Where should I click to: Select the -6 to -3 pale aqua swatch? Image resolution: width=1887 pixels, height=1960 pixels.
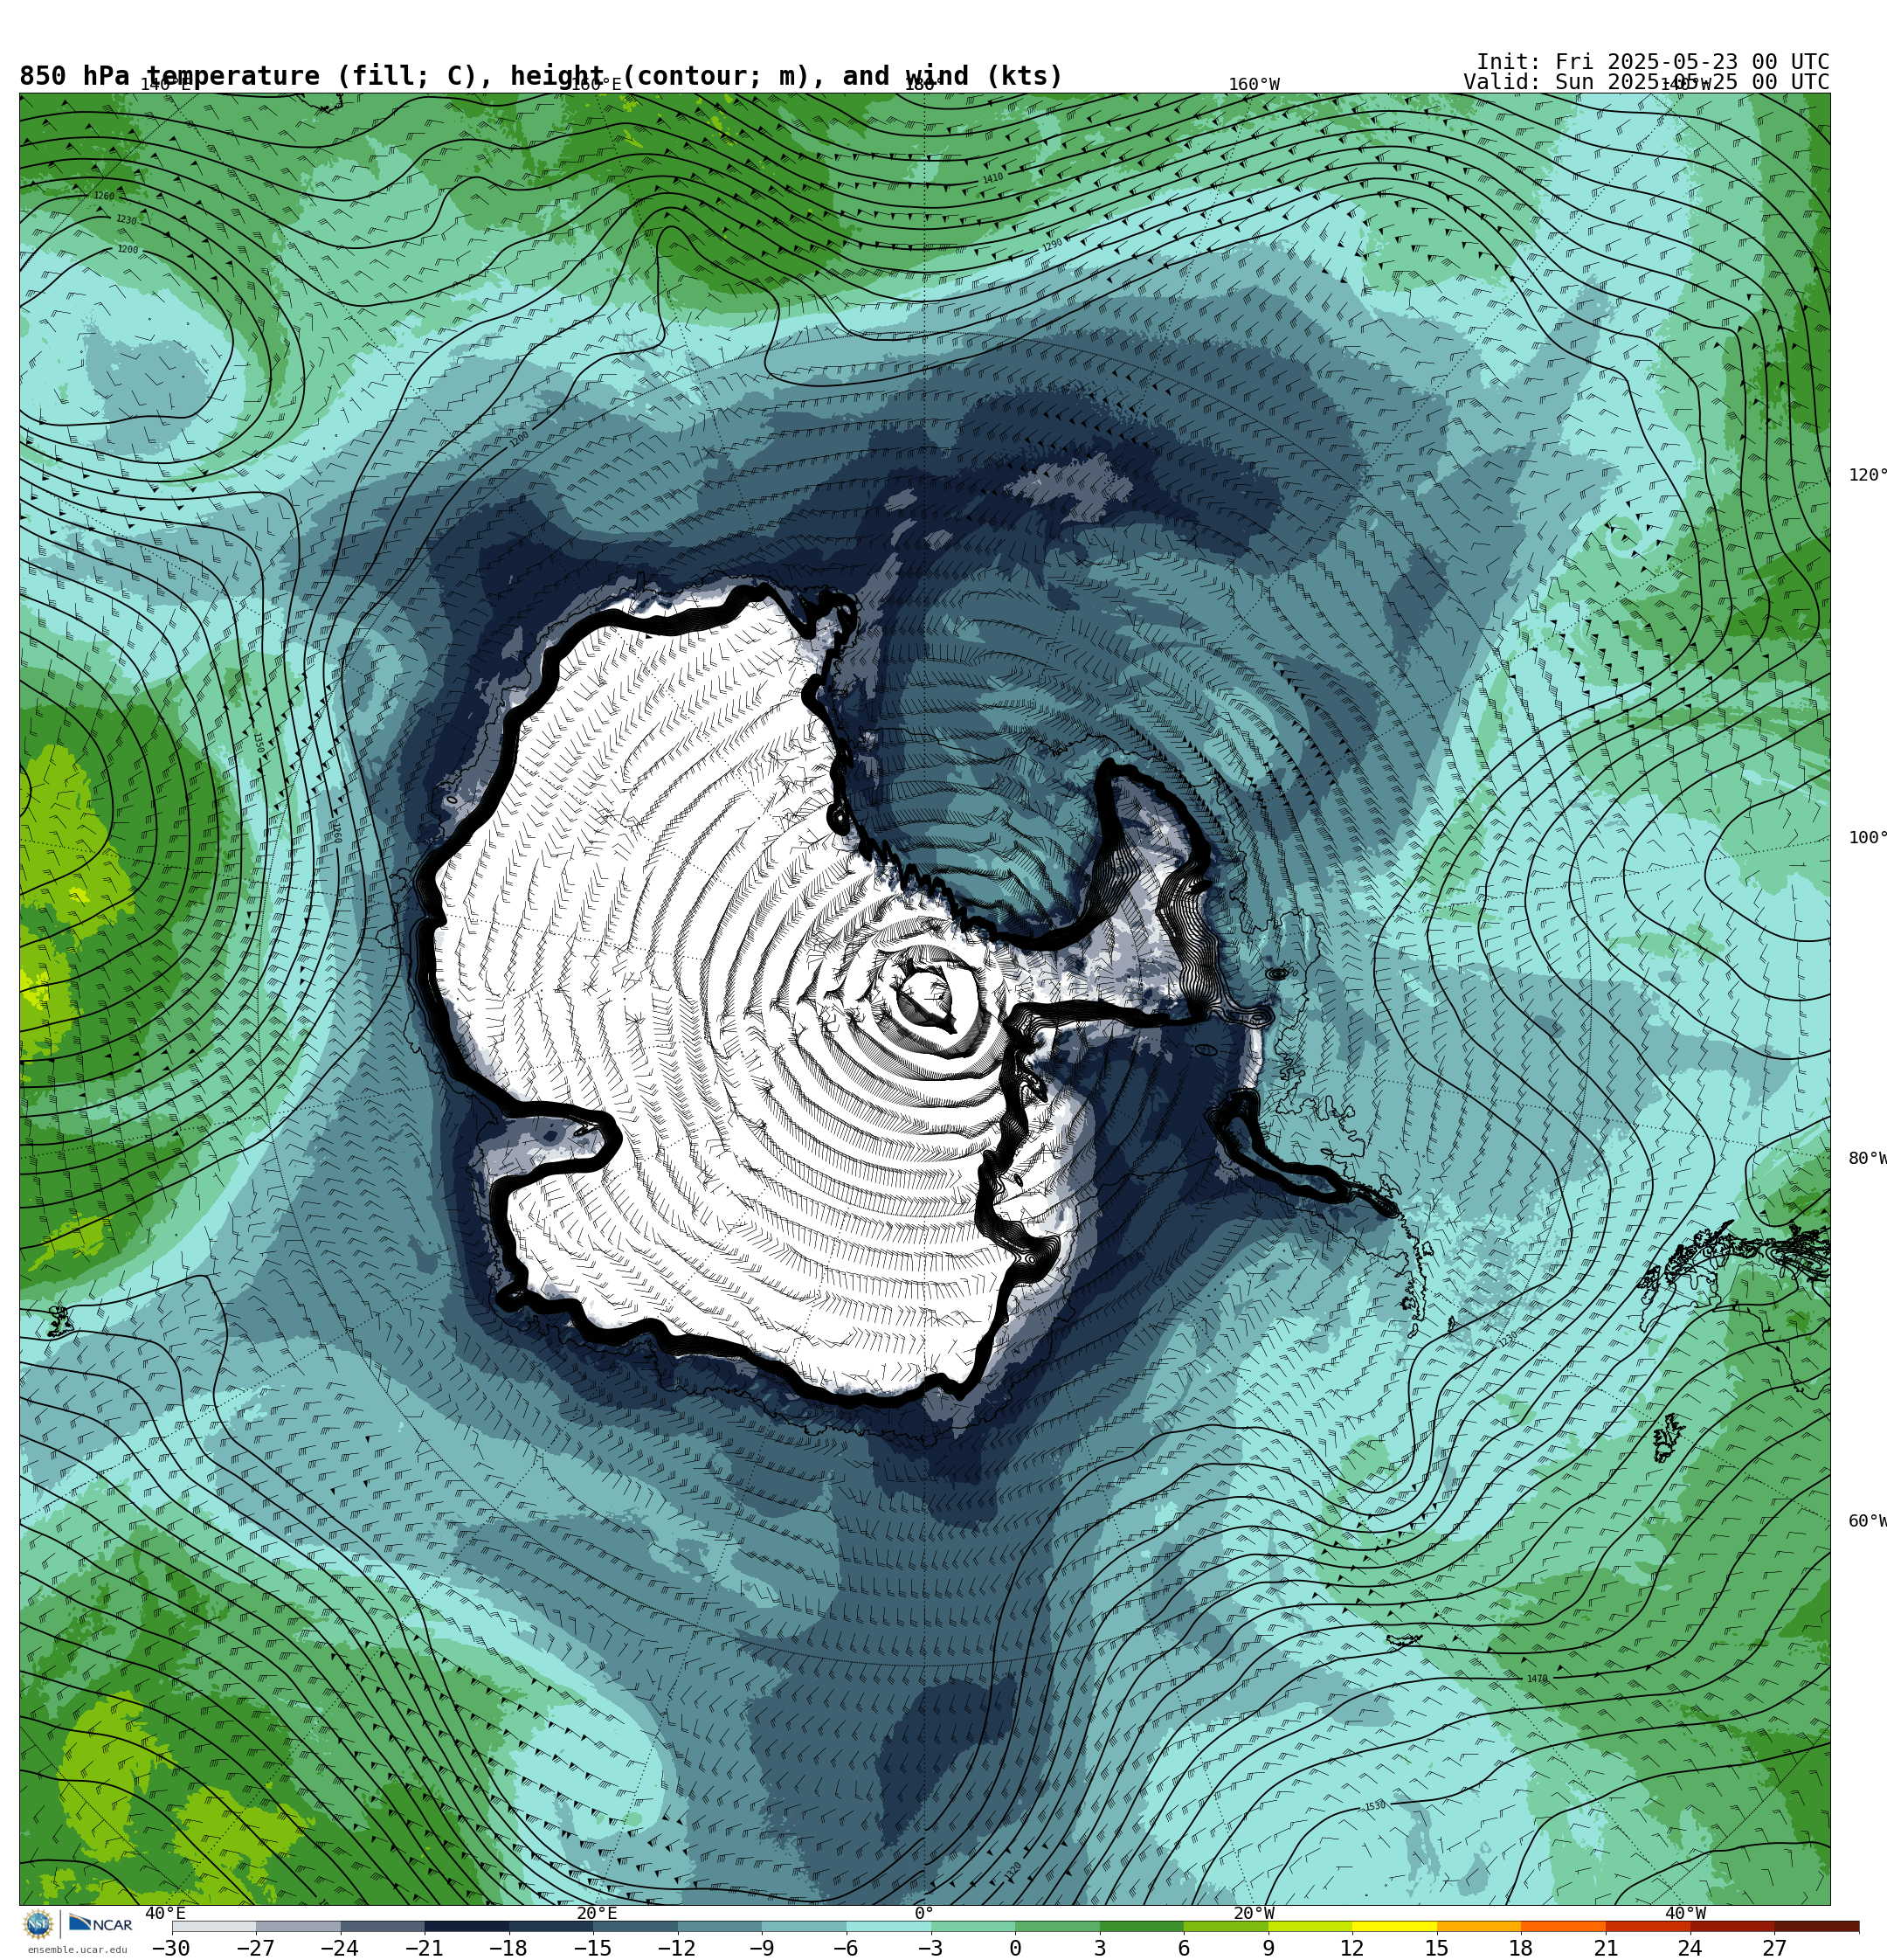(888, 1926)
